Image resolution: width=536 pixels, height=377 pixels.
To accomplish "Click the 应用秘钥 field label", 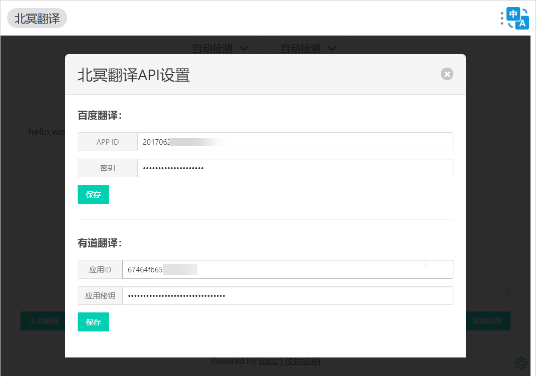I will click(100, 296).
